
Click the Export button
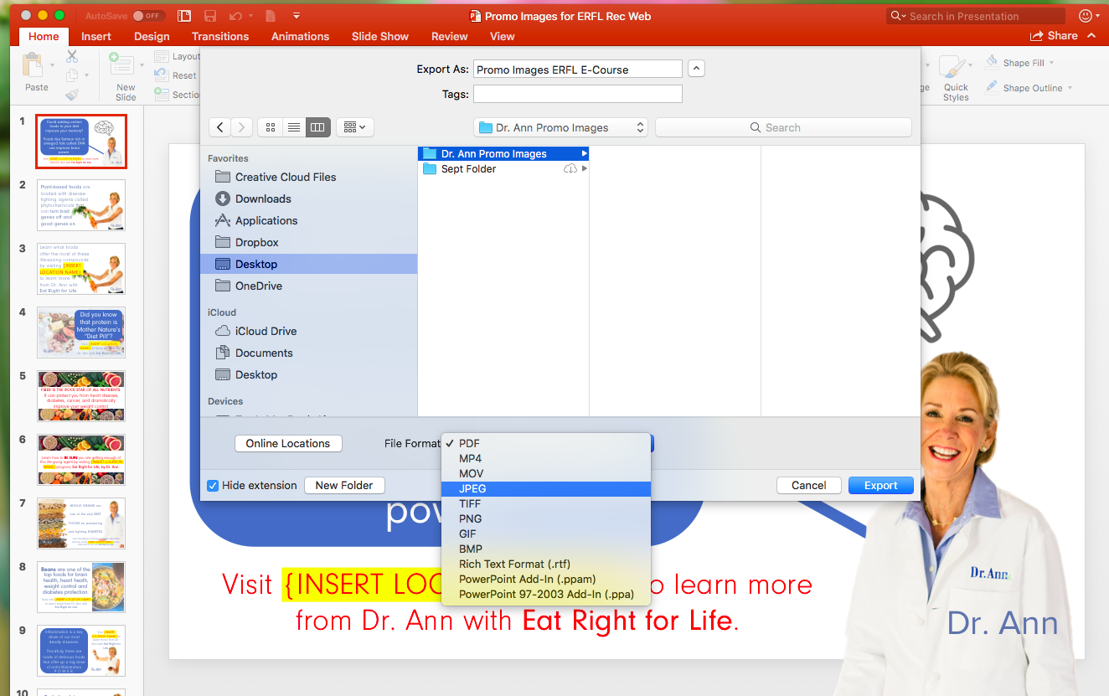[x=880, y=485]
